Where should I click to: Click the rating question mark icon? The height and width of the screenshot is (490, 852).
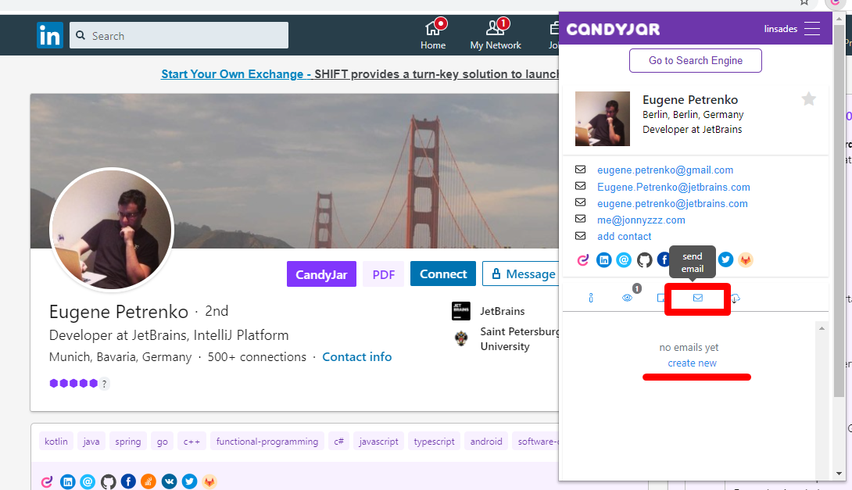click(104, 384)
